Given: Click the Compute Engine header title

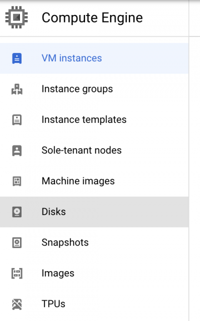Looking at the screenshot, I should (92, 18).
